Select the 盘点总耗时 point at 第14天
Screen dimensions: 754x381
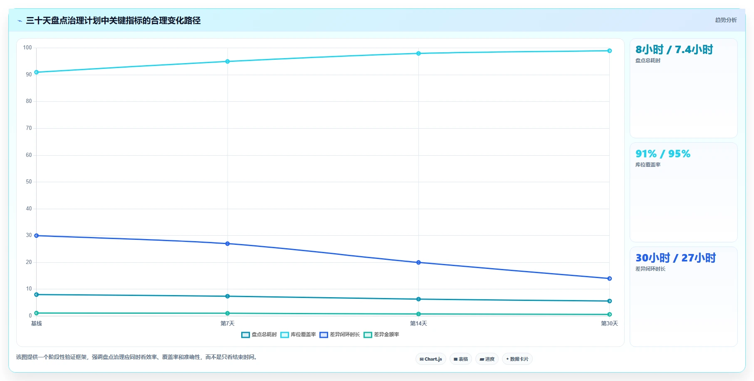418,299
